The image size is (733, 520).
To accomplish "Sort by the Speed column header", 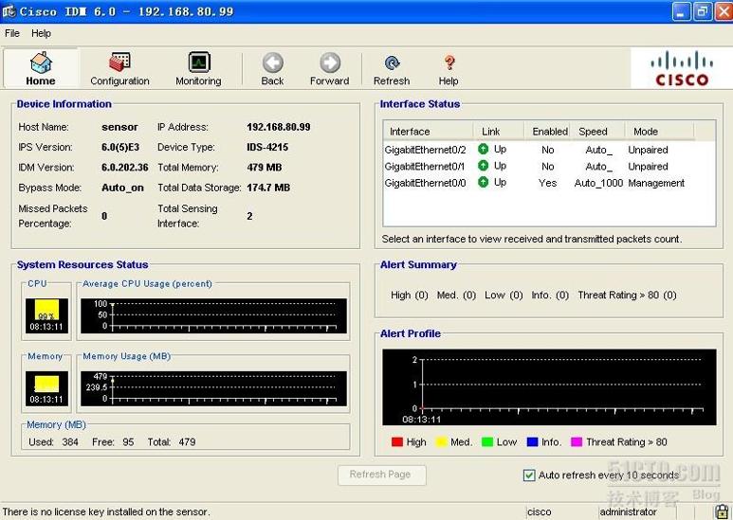I will click(597, 132).
